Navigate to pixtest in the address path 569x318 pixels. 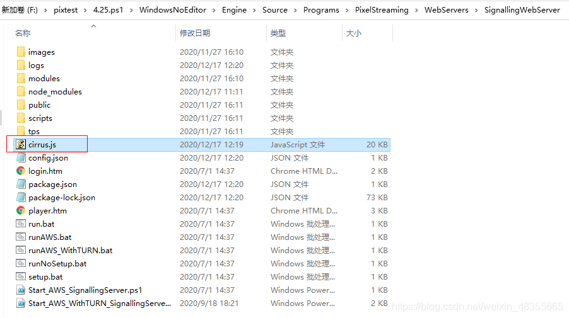[66, 10]
